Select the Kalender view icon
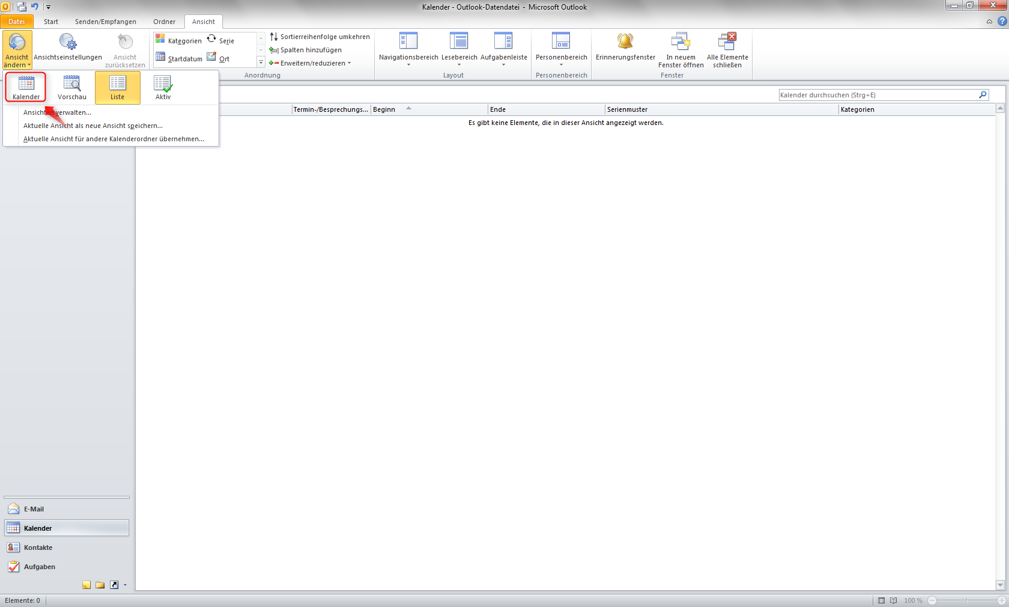1009x607 pixels. click(x=26, y=87)
